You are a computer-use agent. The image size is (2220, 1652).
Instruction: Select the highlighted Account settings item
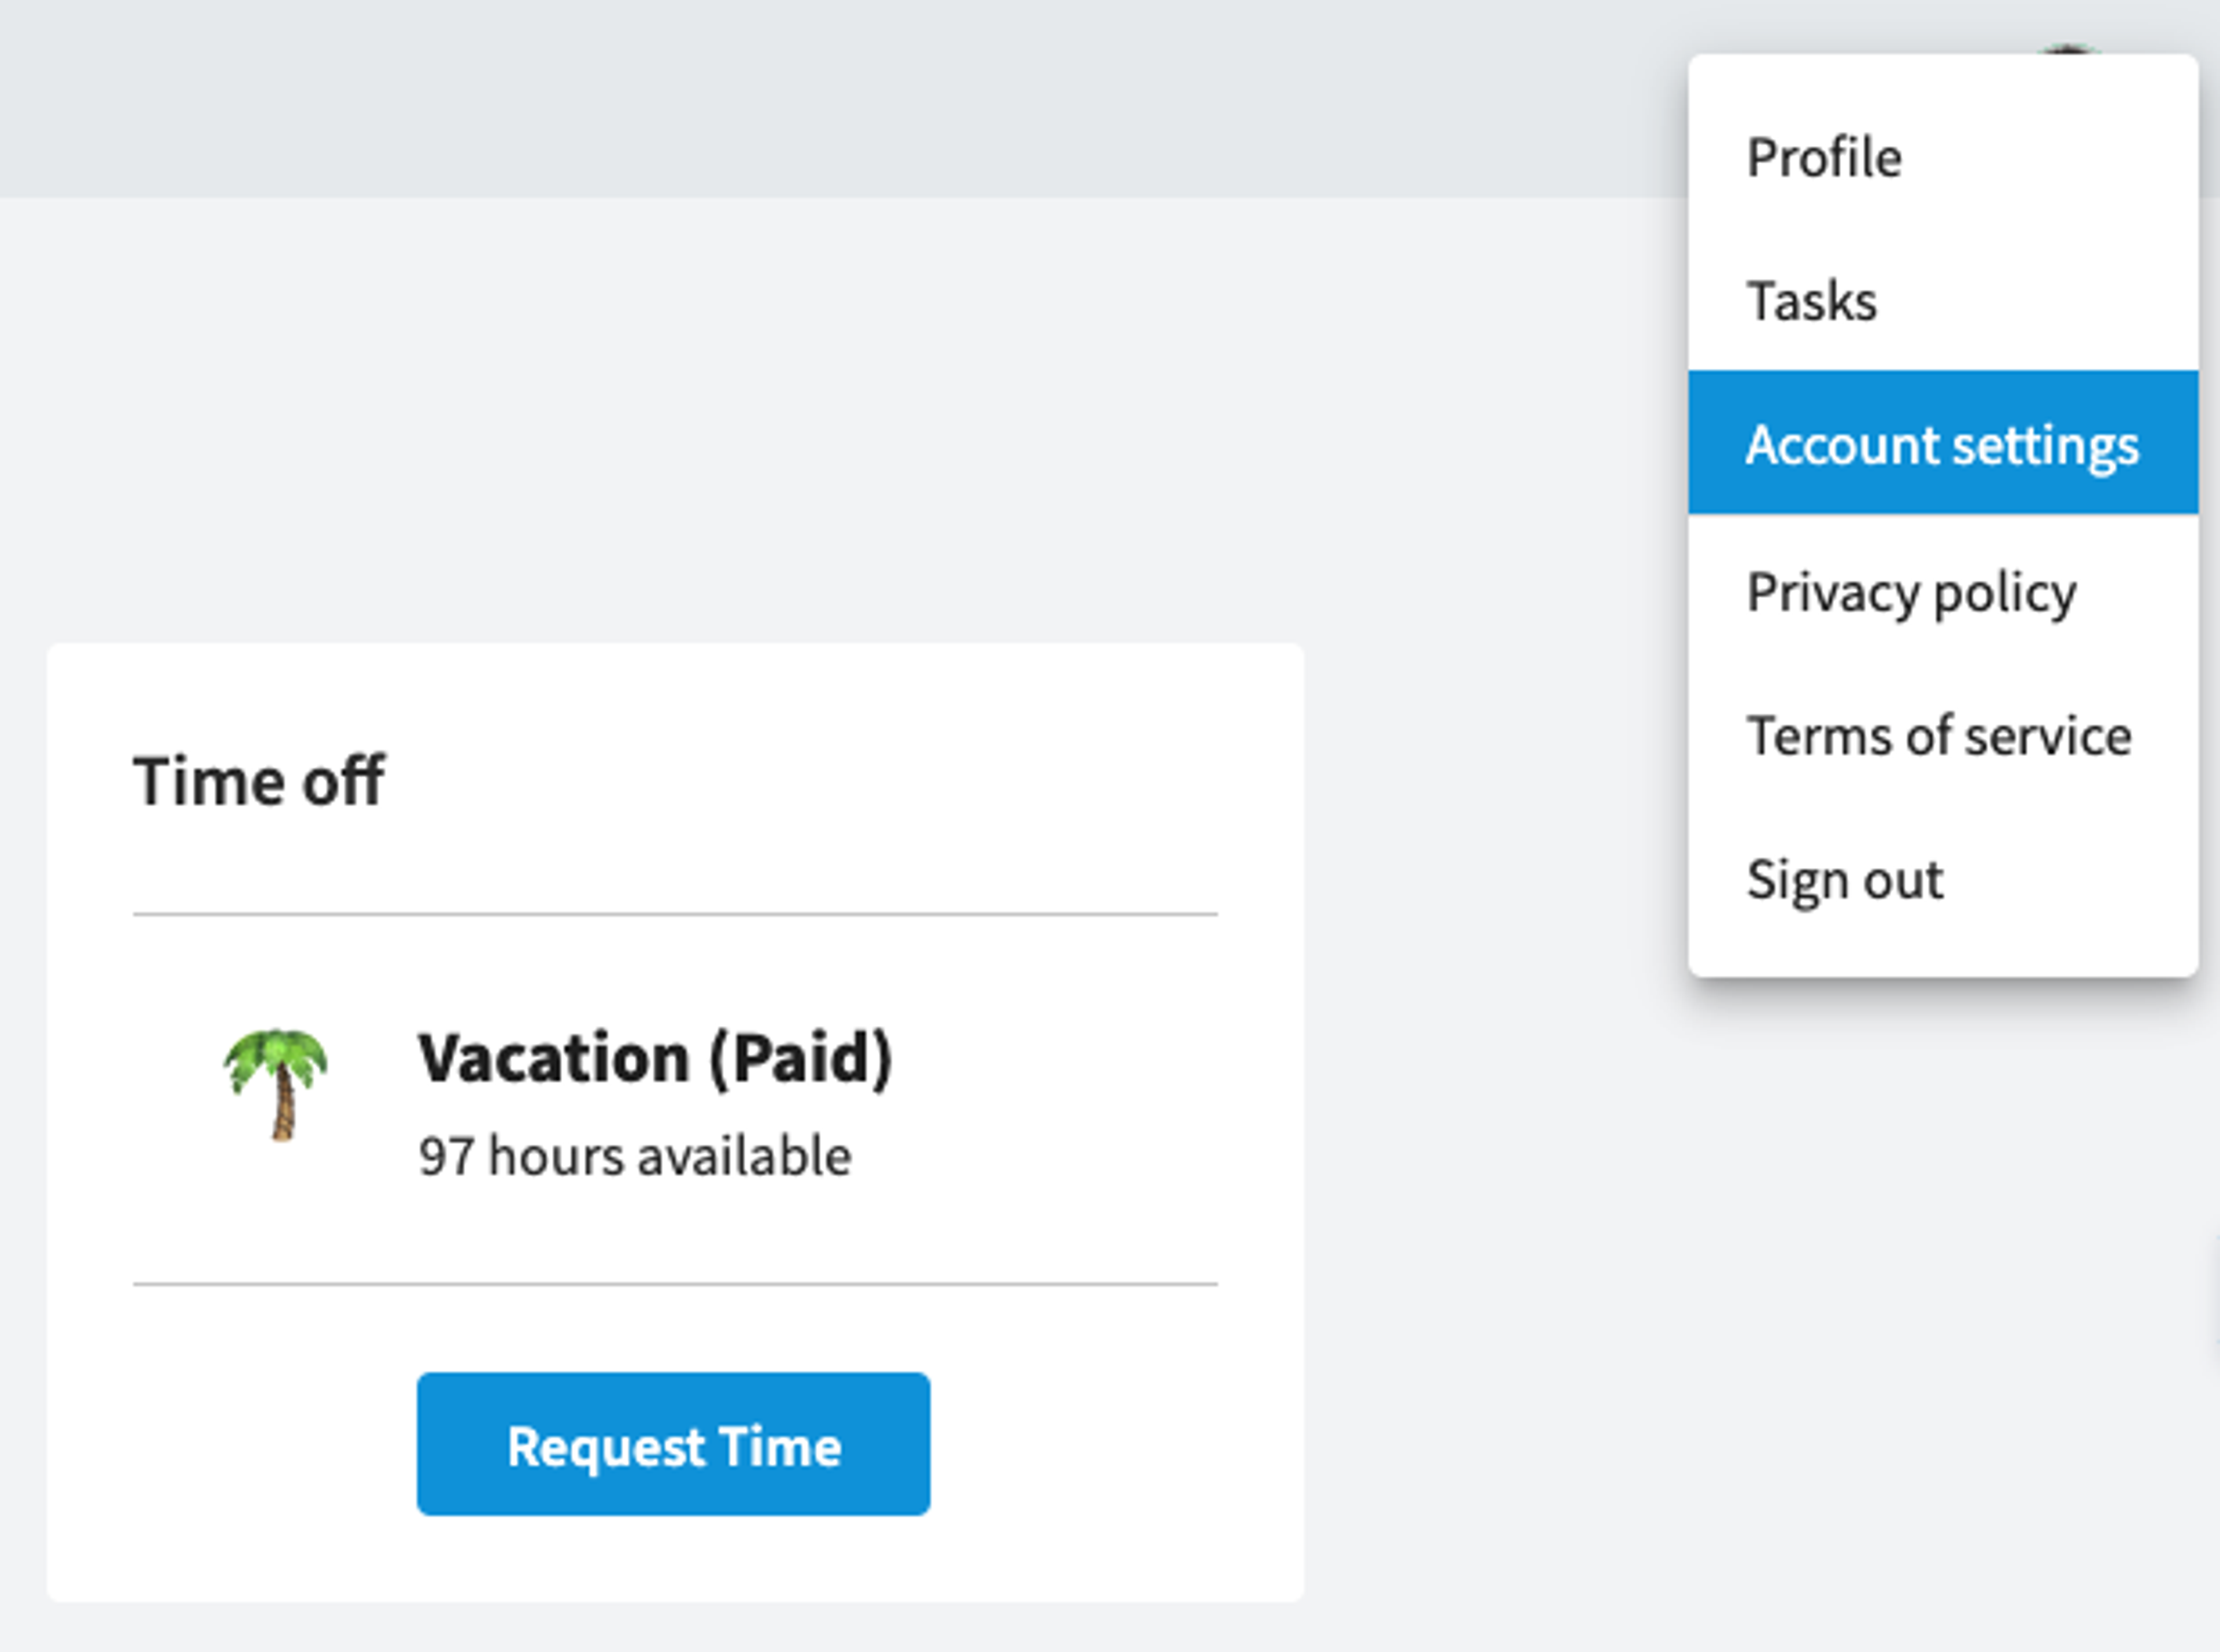tap(1943, 443)
